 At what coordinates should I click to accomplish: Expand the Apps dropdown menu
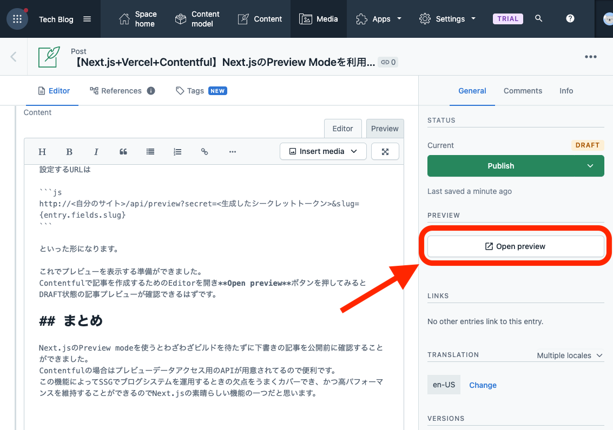[x=379, y=19]
